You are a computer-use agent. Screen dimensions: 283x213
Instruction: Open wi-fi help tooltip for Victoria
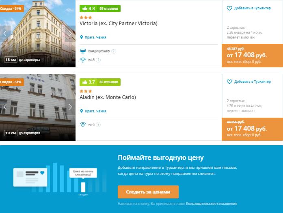(98, 60)
